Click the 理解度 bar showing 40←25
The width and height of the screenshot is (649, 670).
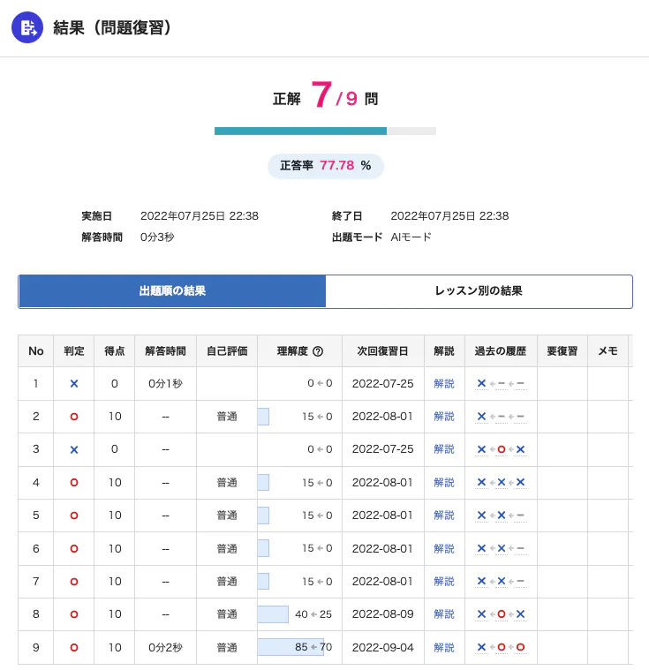tap(273, 614)
